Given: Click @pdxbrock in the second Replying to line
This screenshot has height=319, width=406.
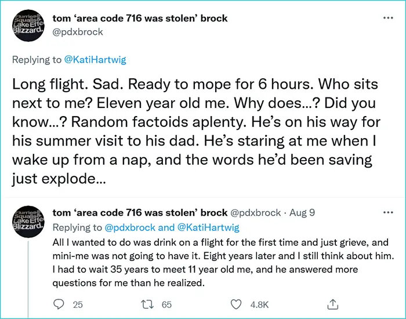Looking at the screenshot, I should coord(130,227).
